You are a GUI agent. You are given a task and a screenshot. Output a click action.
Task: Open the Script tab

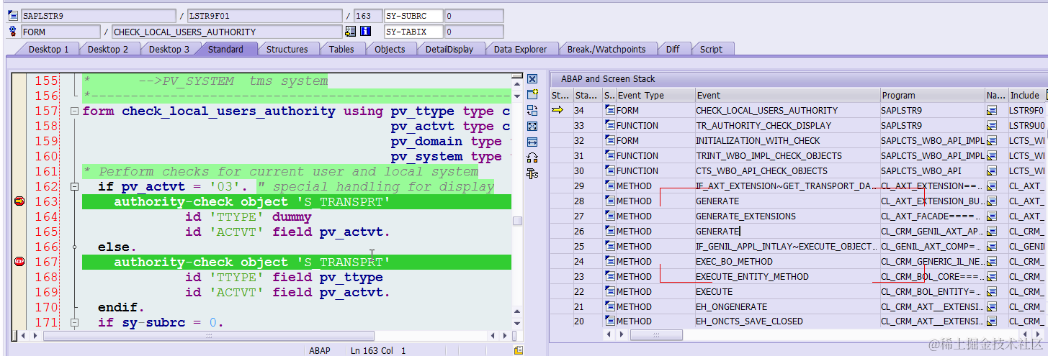point(711,49)
